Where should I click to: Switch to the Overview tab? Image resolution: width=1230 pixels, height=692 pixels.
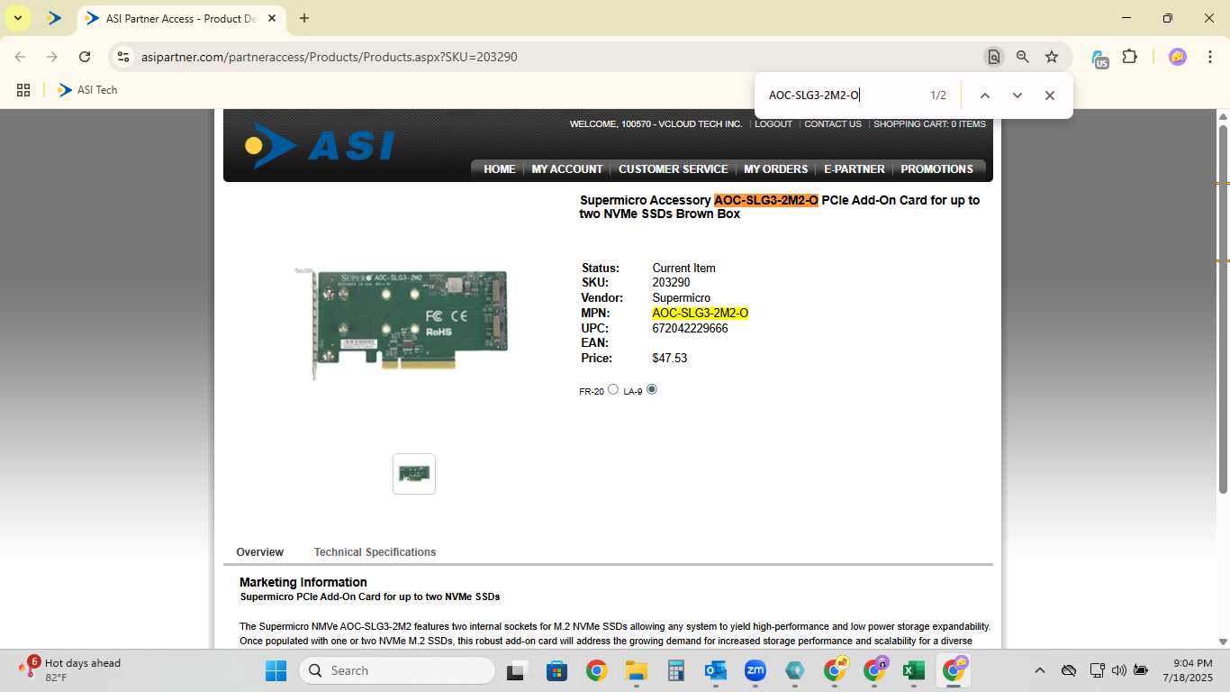click(x=260, y=552)
